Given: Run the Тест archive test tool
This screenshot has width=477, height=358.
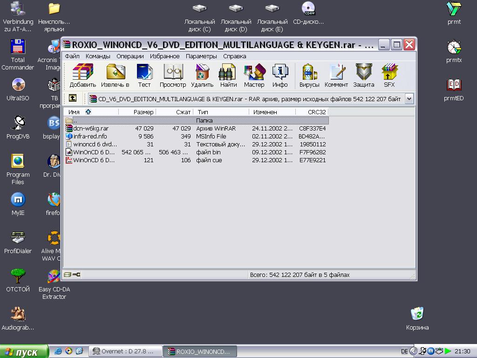Looking at the screenshot, I should (x=144, y=76).
